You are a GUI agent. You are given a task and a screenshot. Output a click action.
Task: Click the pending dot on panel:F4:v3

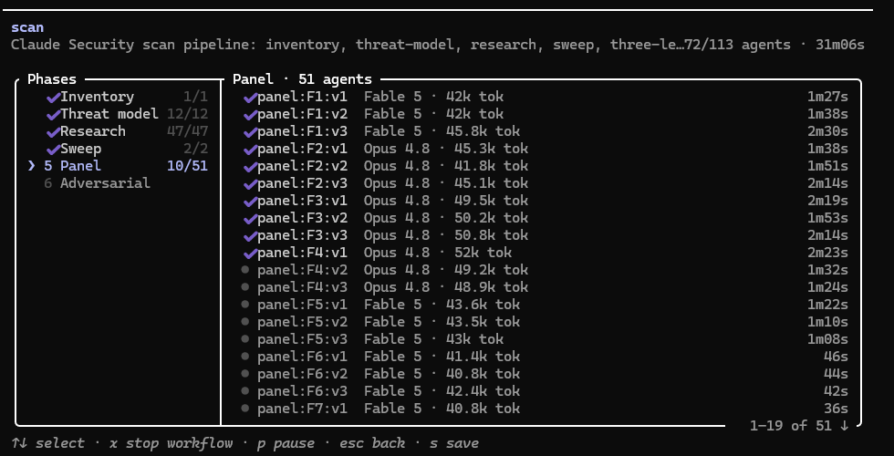245,286
